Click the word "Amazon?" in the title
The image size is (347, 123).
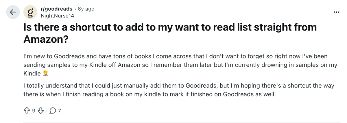pos(46,40)
